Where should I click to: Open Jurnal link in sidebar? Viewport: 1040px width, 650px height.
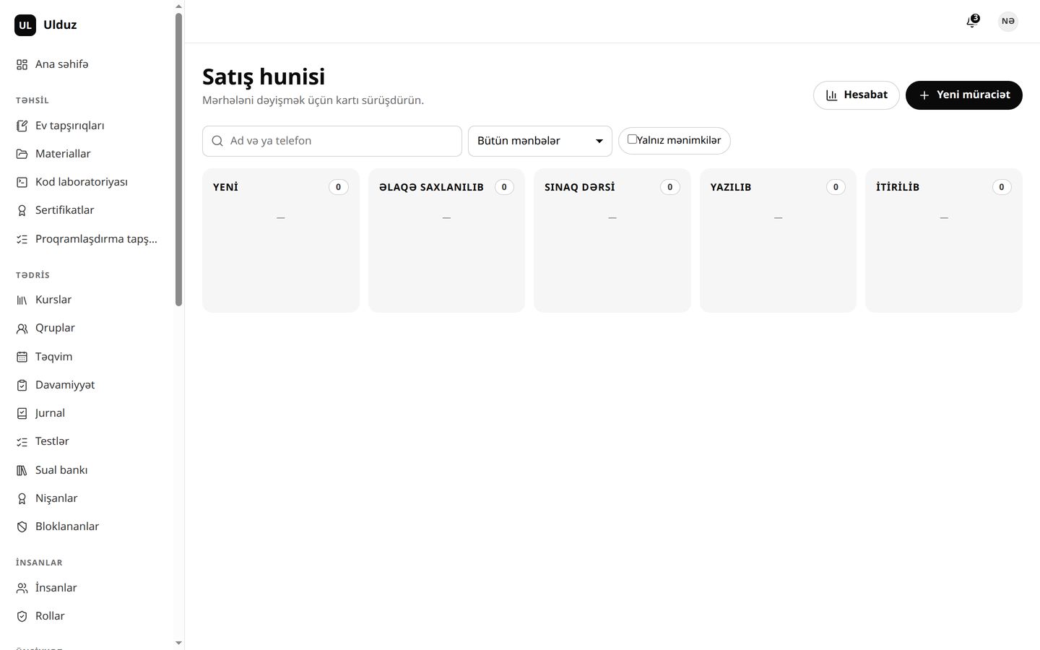coord(86,413)
